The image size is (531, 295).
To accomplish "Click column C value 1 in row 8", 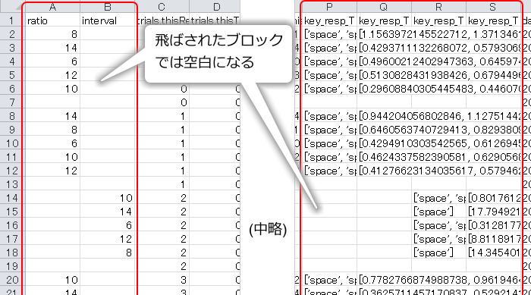I will [162, 116].
